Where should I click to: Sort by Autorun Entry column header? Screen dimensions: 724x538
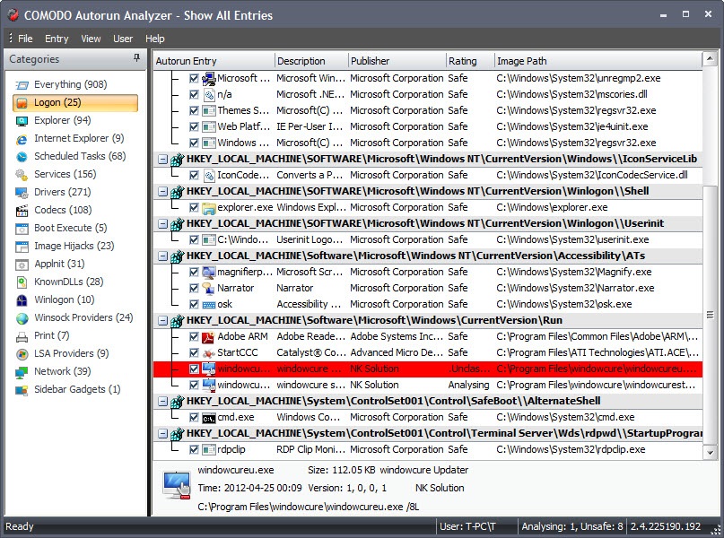[x=214, y=61]
